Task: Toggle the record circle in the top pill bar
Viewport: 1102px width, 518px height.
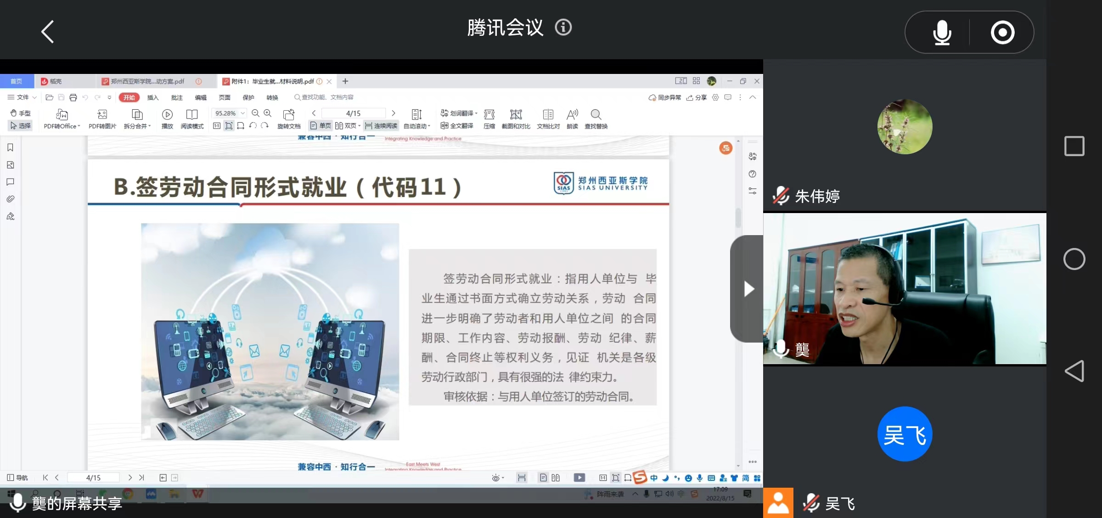Action: point(1002,33)
